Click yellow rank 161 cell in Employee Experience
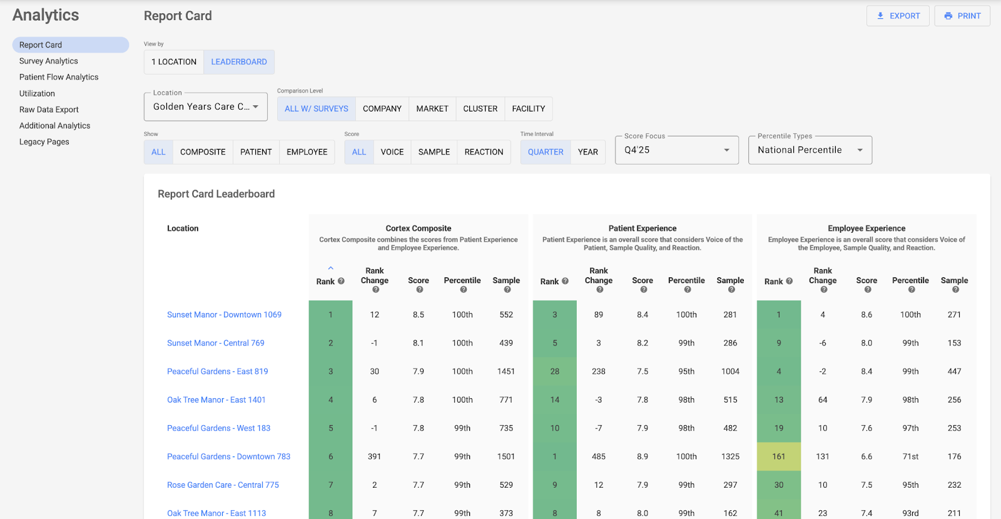 [778, 456]
